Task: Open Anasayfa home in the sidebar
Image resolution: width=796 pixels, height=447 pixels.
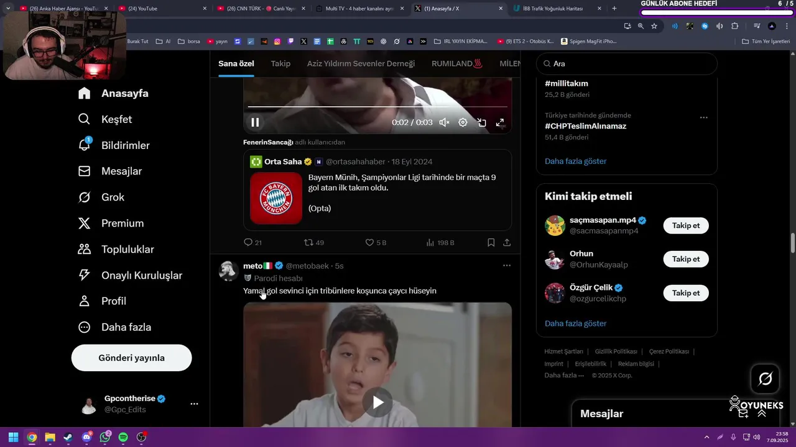Action: pyautogui.click(x=113, y=93)
